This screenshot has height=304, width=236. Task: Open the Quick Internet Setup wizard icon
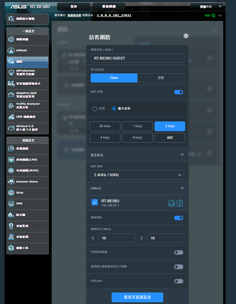pyautogui.click(x=11, y=19)
